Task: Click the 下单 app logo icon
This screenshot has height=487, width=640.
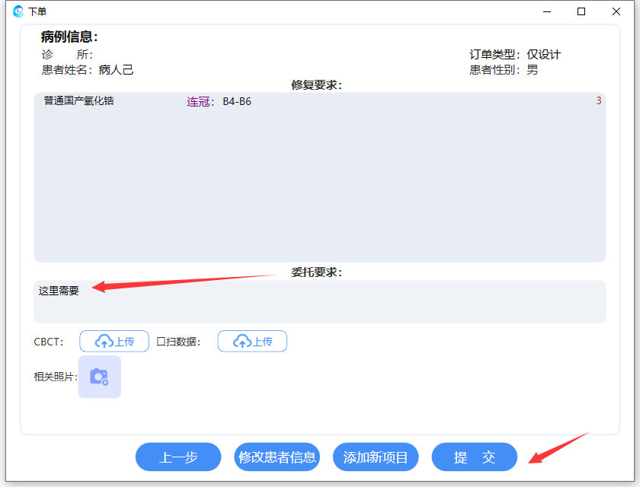Action: click(18, 11)
